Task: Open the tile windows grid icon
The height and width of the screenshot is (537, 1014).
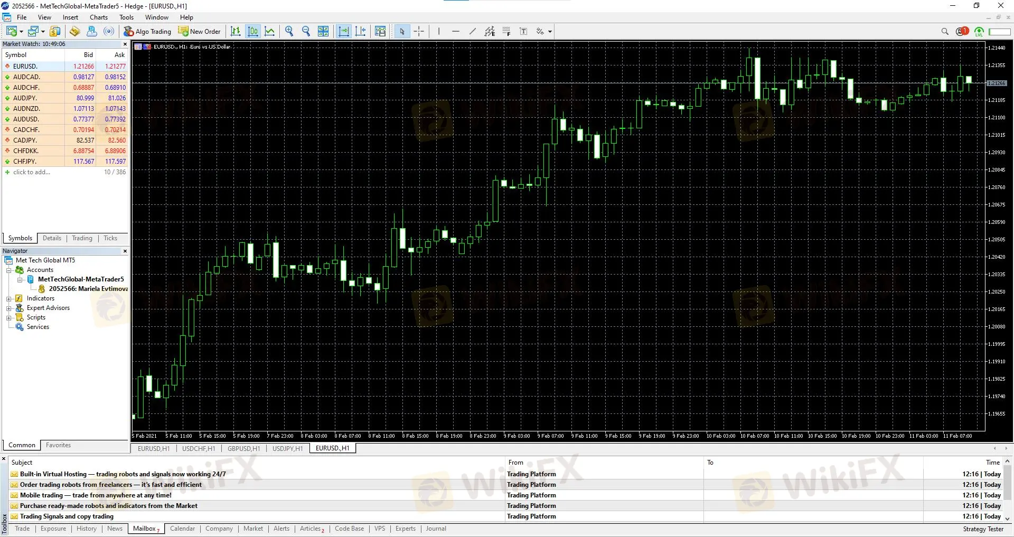Action: [x=323, y=32]
